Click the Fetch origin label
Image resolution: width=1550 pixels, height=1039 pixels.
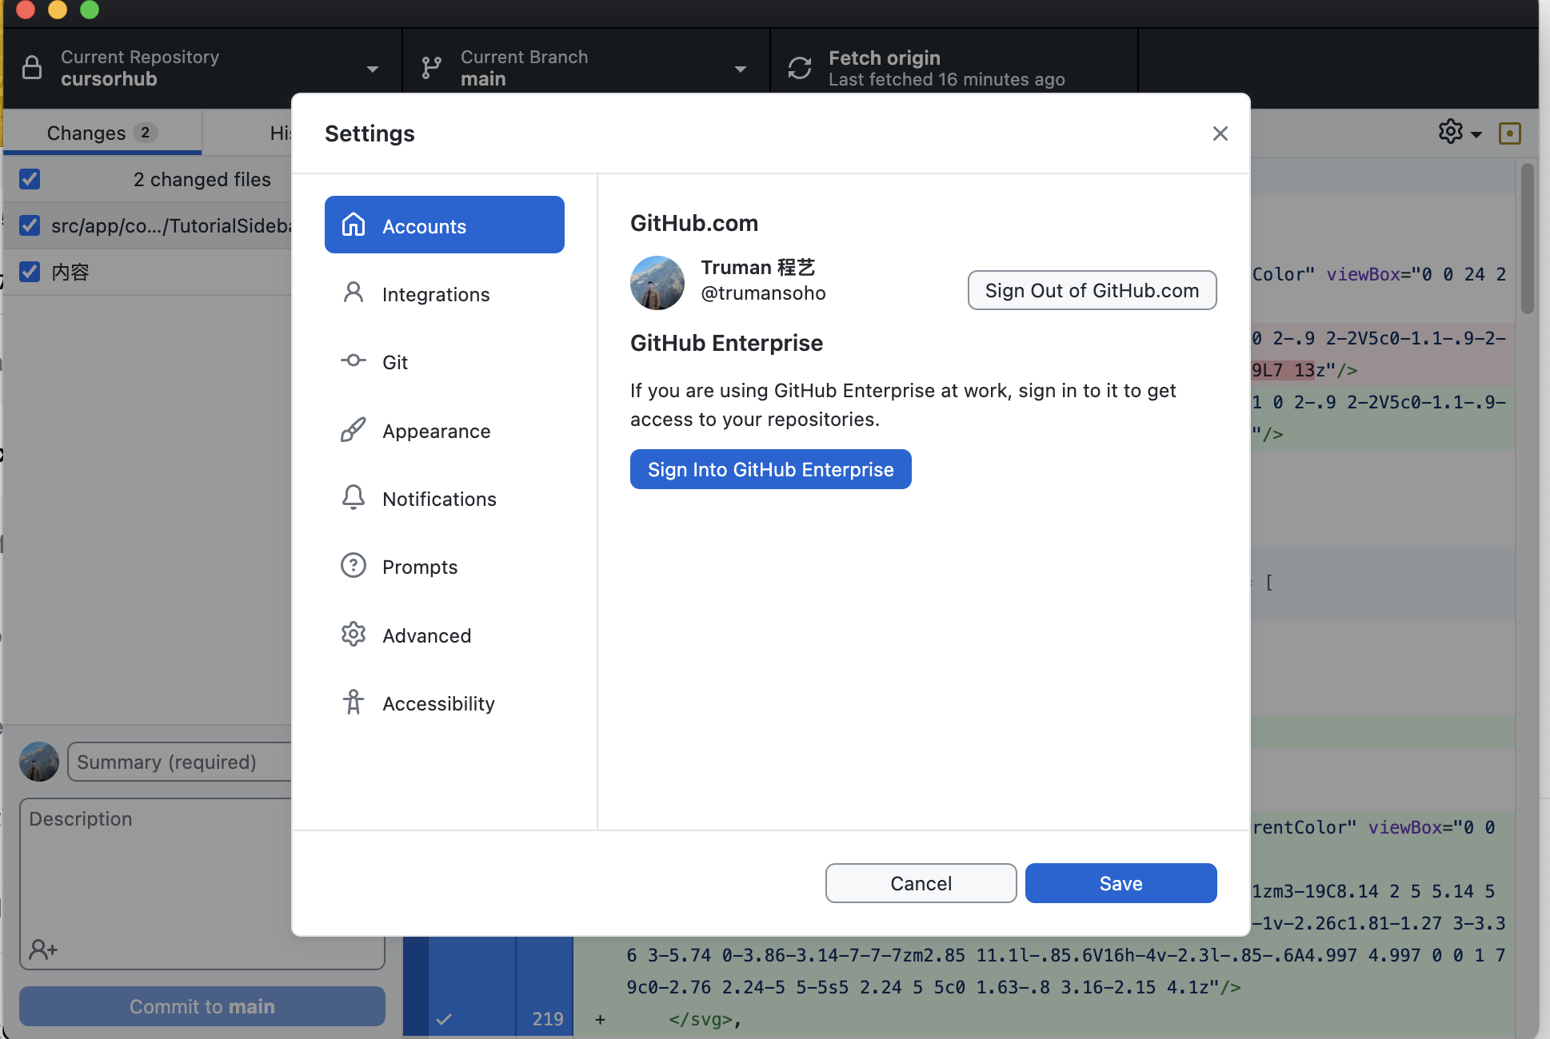coord(884,58)
